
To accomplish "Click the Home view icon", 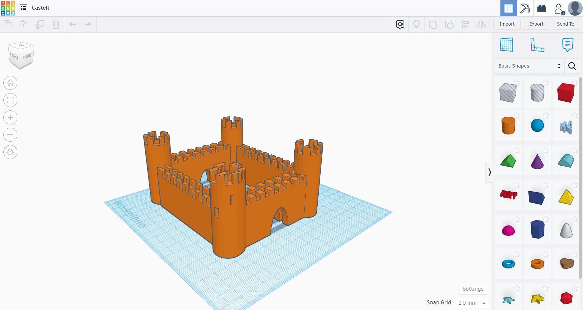I will 10,83.
